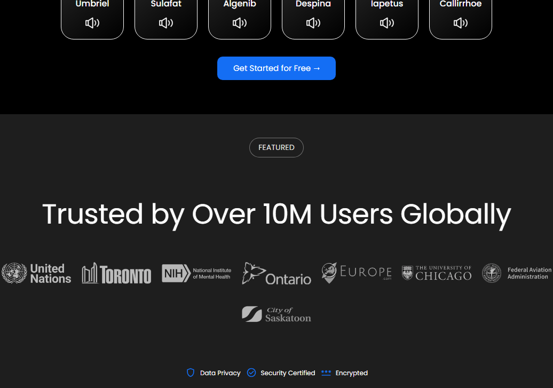
Task: Click the Get Started for Free button
Action: tap(276, 68)
